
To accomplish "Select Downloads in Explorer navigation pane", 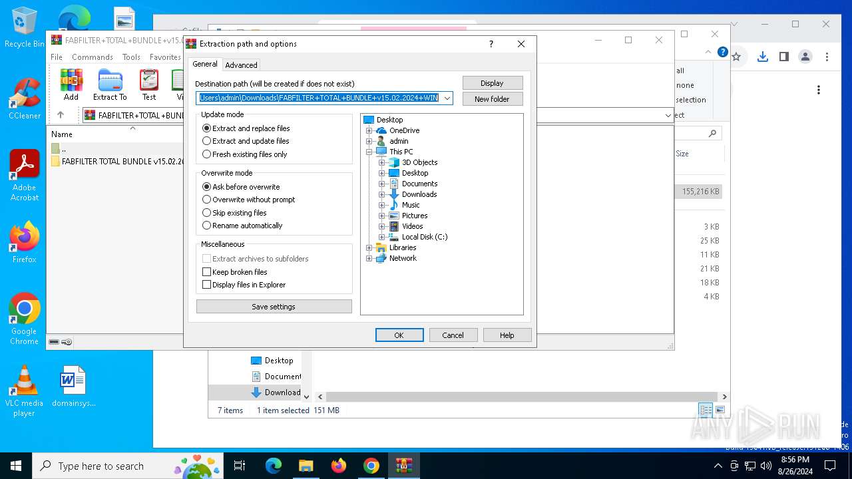I will (x=276, y=393).
